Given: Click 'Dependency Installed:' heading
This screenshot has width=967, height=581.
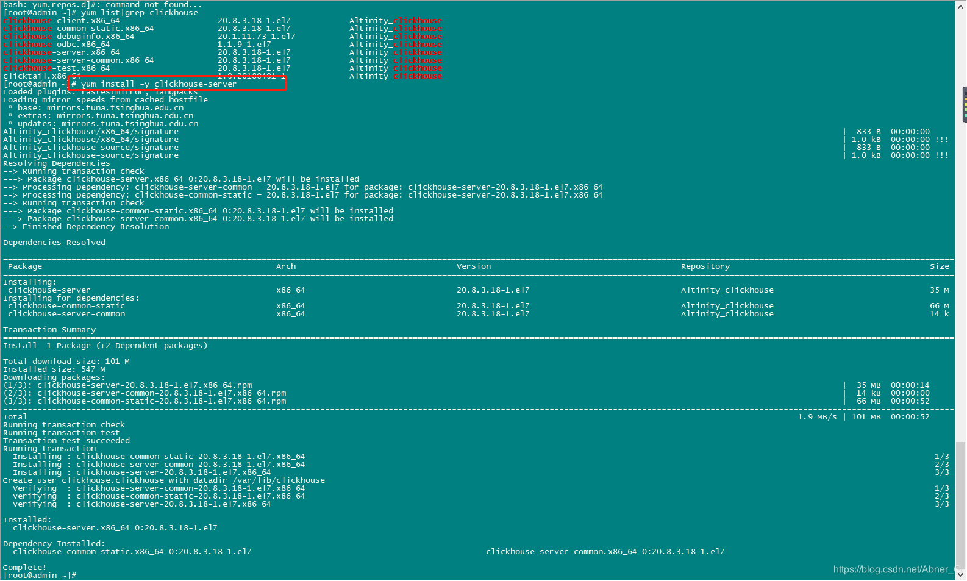Looking at the screenshot, I should point(54,543).
